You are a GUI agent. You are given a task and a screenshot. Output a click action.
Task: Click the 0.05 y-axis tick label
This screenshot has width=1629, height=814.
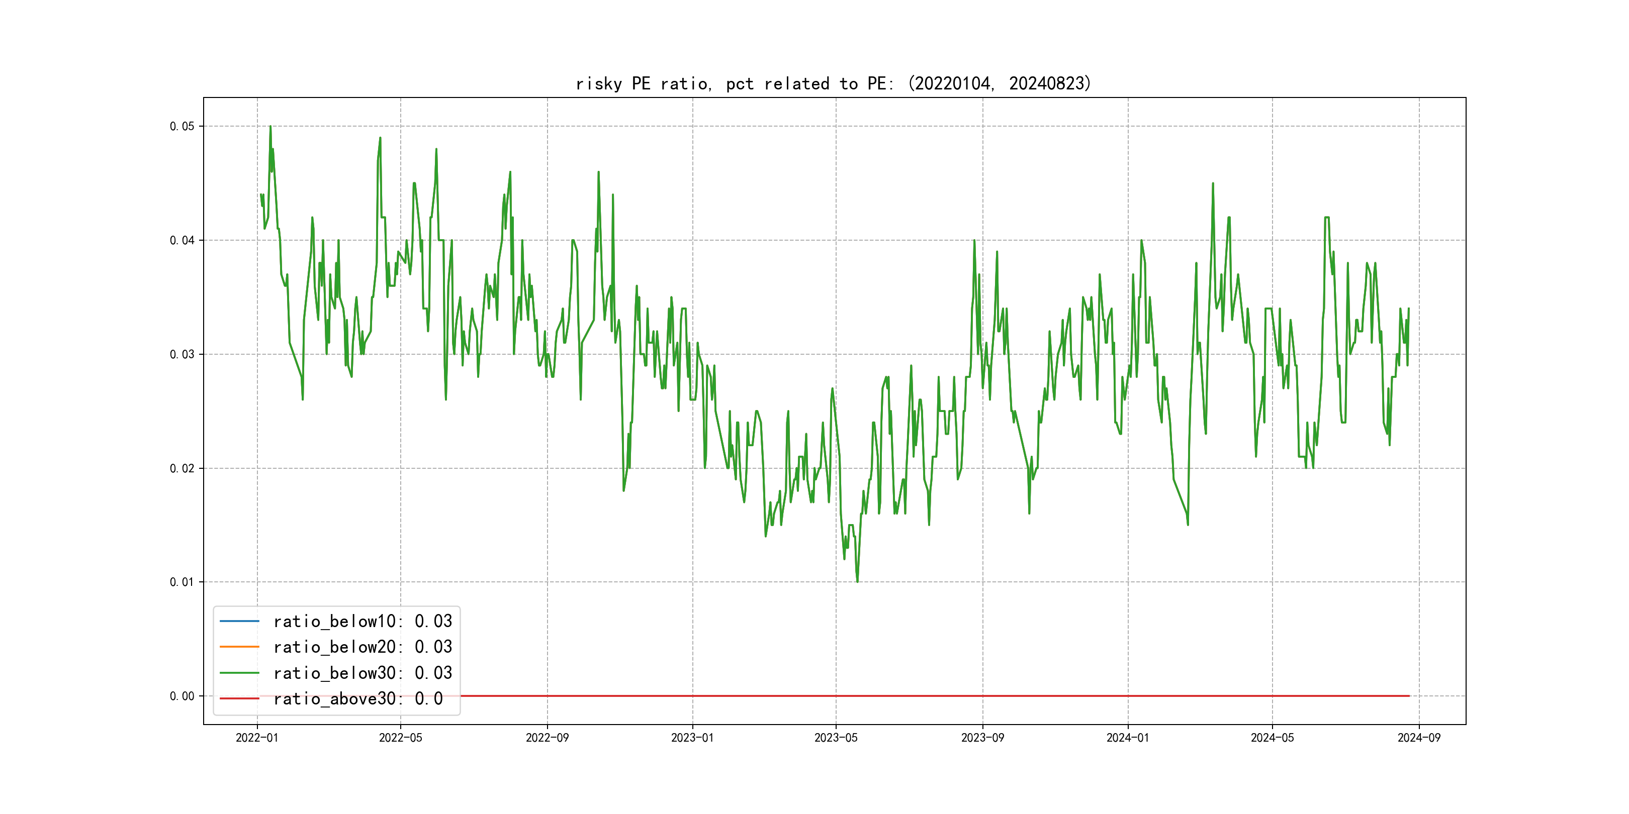tap(182, 127)
